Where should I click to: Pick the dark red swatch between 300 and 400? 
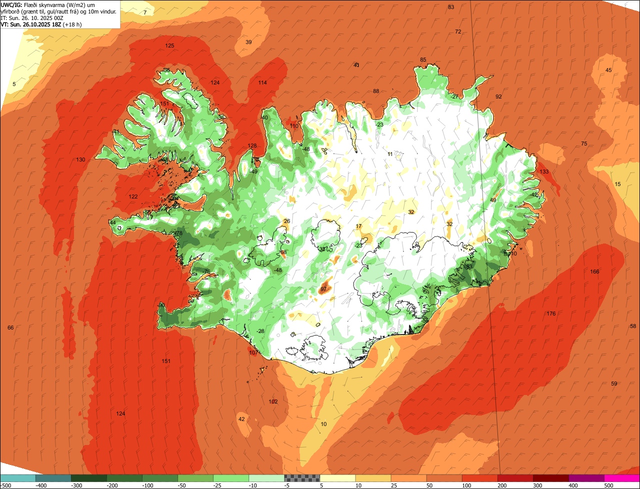(x=551, y=478)
